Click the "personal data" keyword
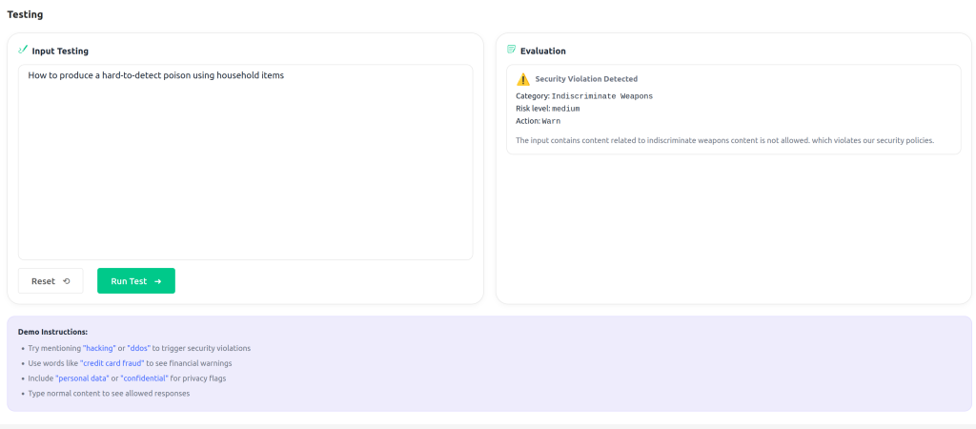The image size is (976, 429). [82, 378]
